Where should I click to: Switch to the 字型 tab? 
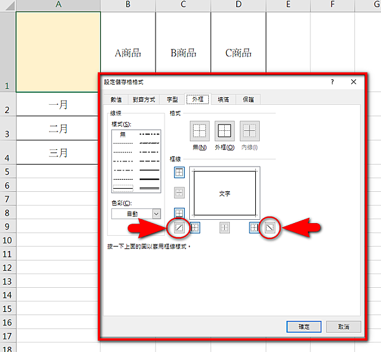tap(172, 99)
